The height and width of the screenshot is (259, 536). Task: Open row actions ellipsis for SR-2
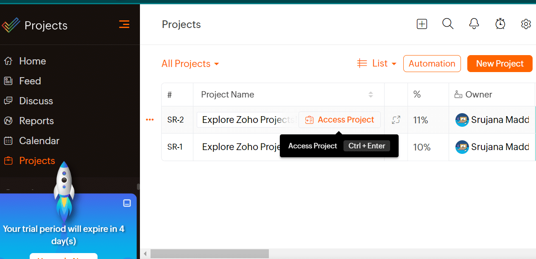150,120
